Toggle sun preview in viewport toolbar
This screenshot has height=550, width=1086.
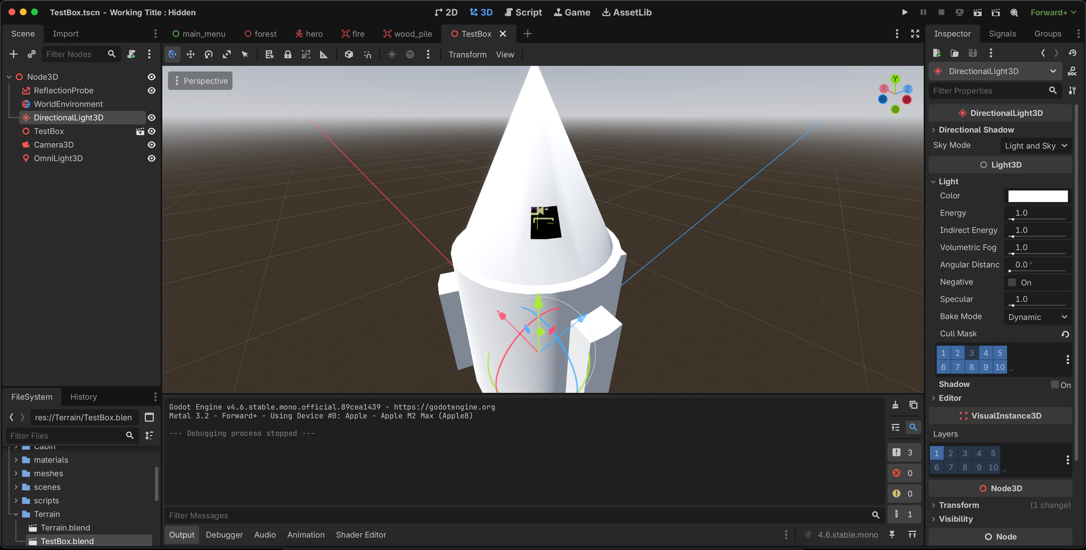391,54
